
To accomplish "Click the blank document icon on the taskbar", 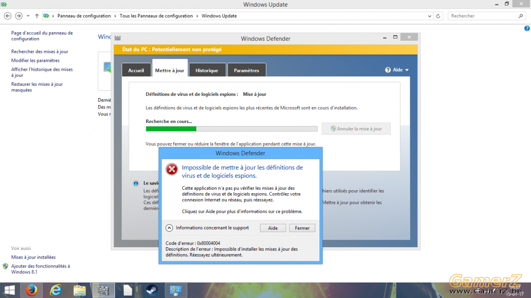I will pos(128,290).
